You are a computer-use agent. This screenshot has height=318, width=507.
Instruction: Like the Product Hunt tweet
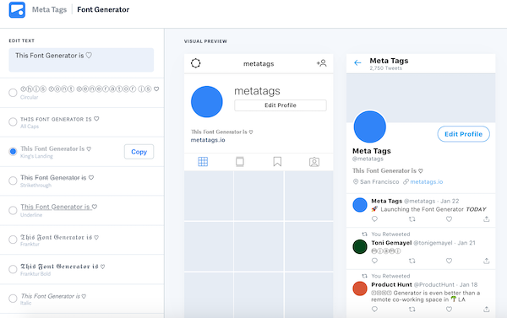[450, 309]
